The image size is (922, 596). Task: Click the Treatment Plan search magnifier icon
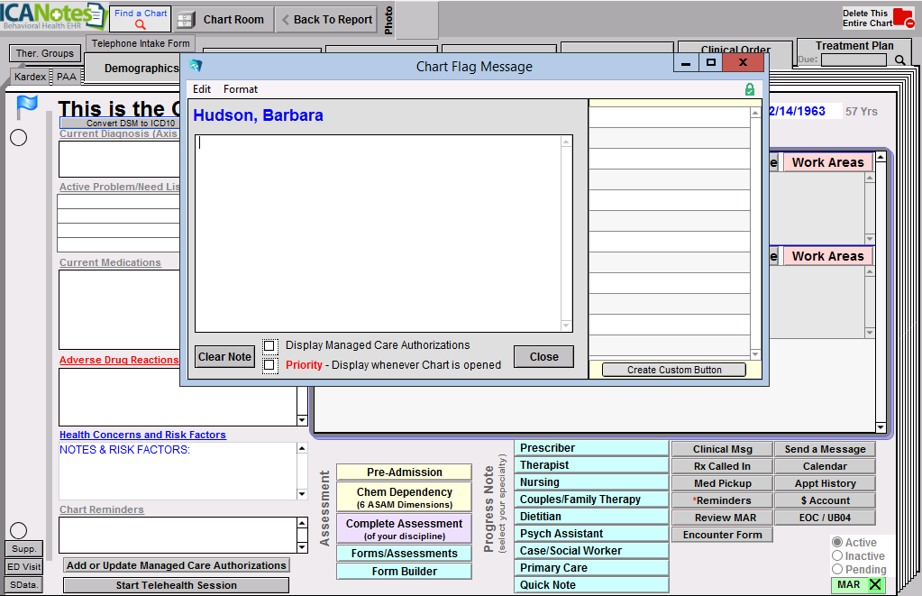click(899, 60)
